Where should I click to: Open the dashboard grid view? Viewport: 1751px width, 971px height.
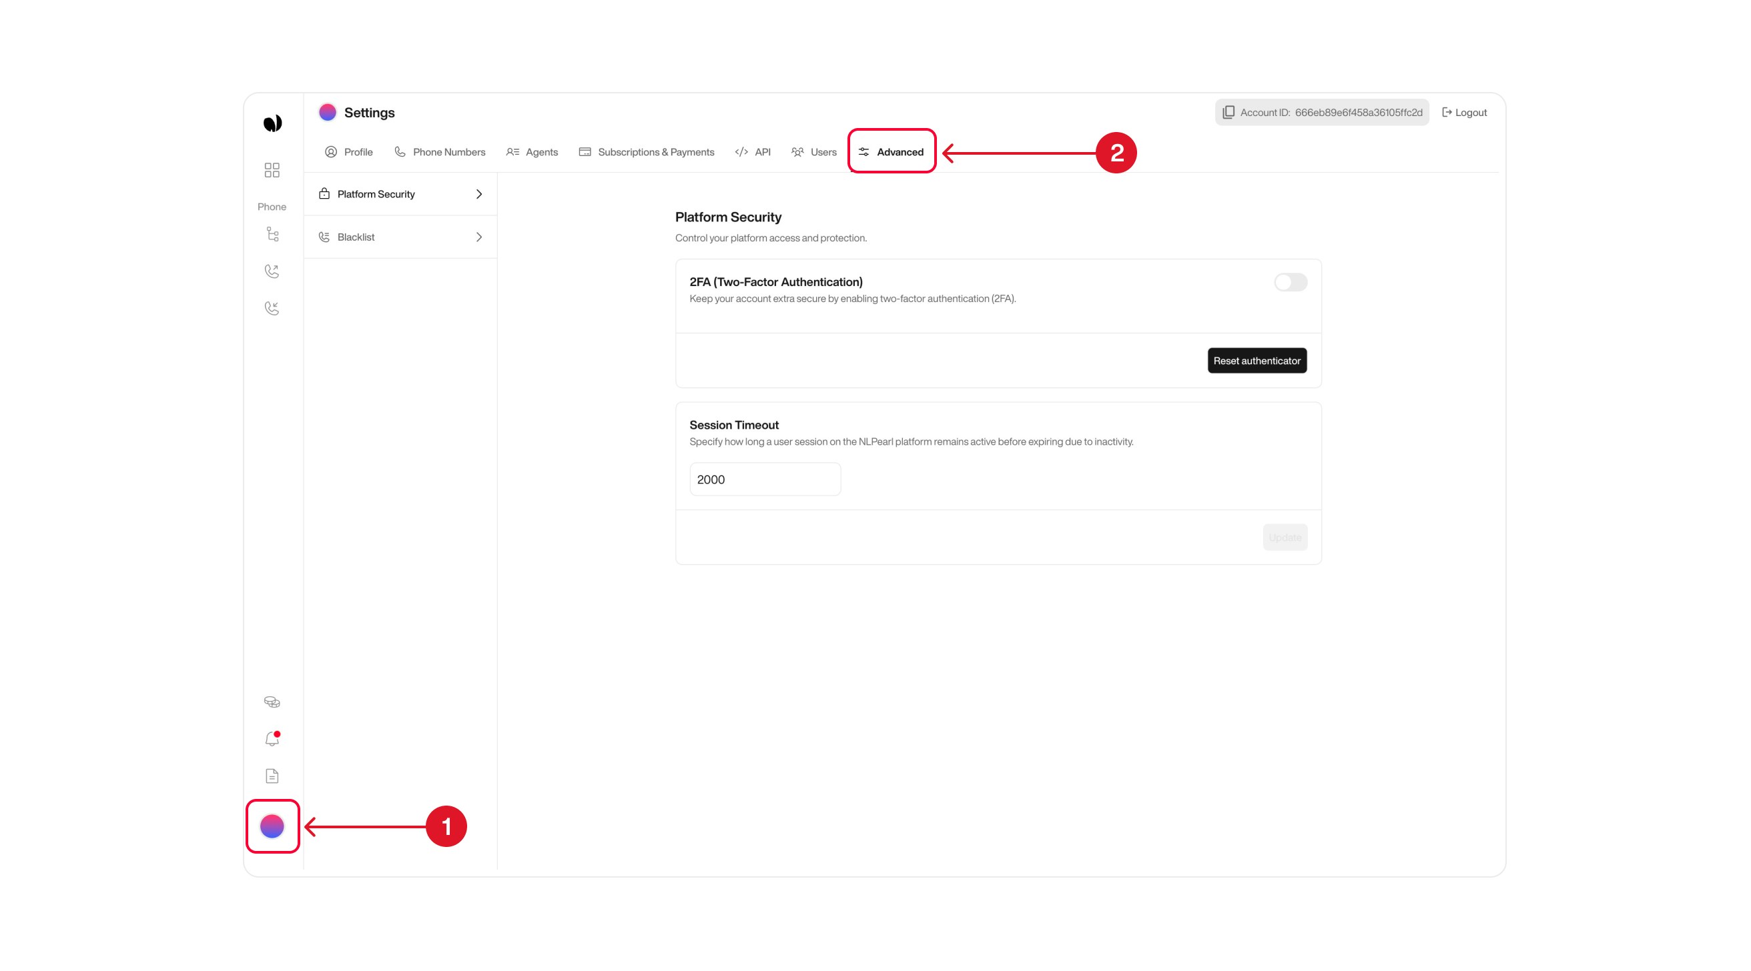272,171
